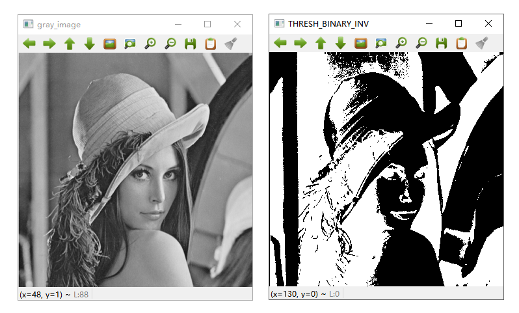The width and height of the screenshot is (519, 313).
Task: Copy gray_image to clipboard
Action: pos(211,44)
